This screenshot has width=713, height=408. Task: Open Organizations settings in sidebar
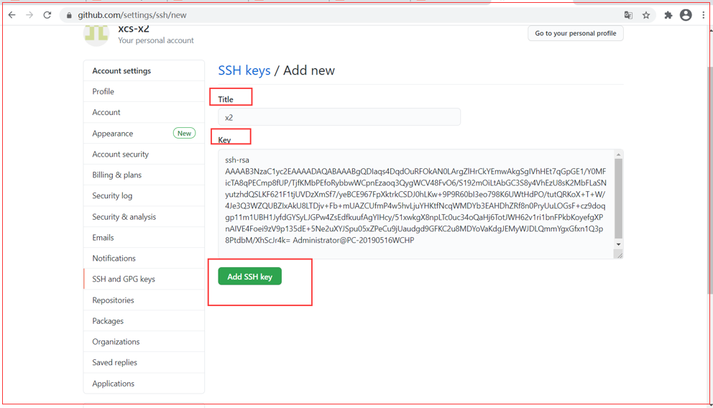pyautogui.click(x=144, y=342)
